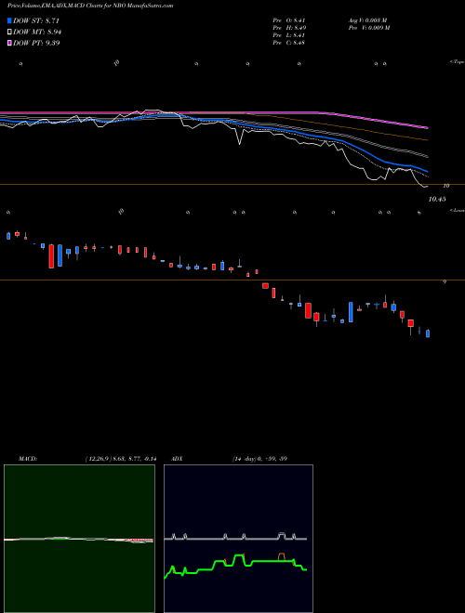This screenshot has height=613, width=465.
Task: Click the large red candle near chart start
Action: coord(51,256)
